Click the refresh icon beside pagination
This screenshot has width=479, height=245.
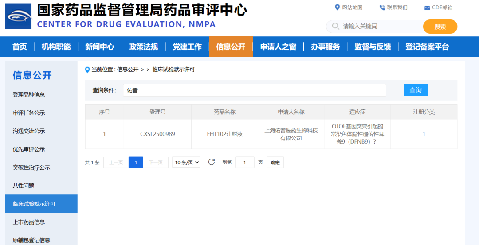pos(212,162)
